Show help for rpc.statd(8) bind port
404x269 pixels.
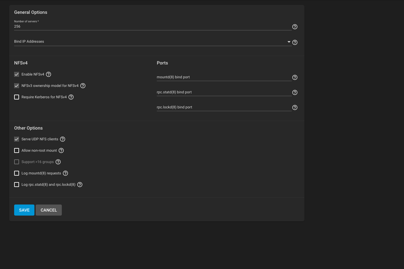point(295,92)
